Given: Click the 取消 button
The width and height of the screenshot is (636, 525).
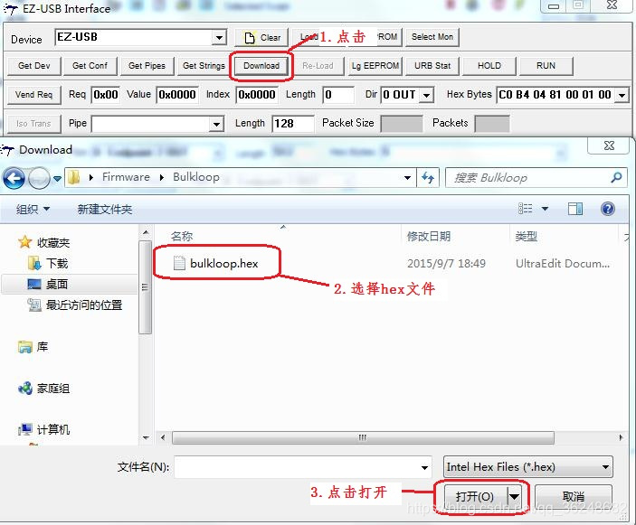Looking at the screenshot, I should click(x=574, y=497).
